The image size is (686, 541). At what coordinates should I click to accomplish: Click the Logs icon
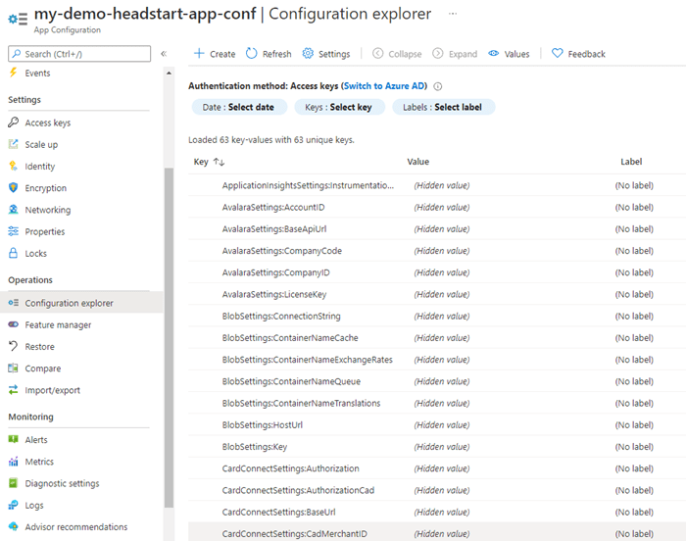(x=13, y=505)
